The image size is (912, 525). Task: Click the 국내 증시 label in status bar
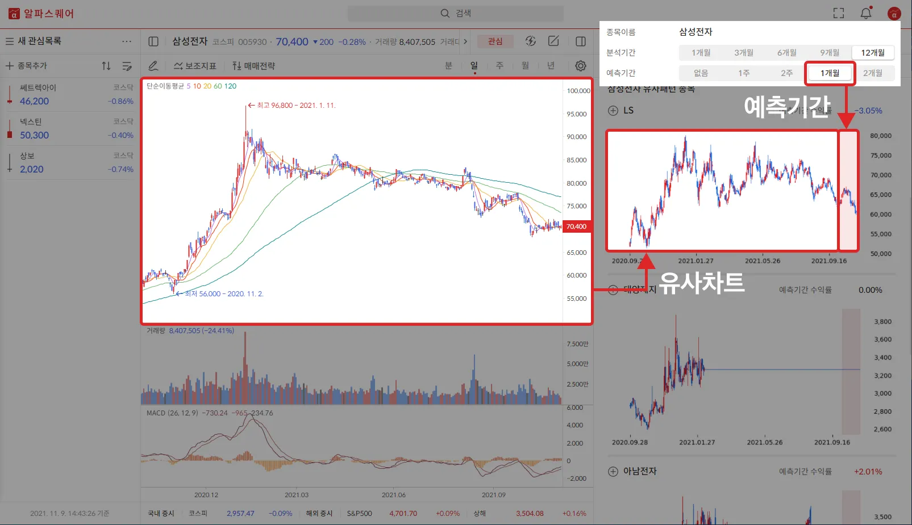(x=161, y=514)
